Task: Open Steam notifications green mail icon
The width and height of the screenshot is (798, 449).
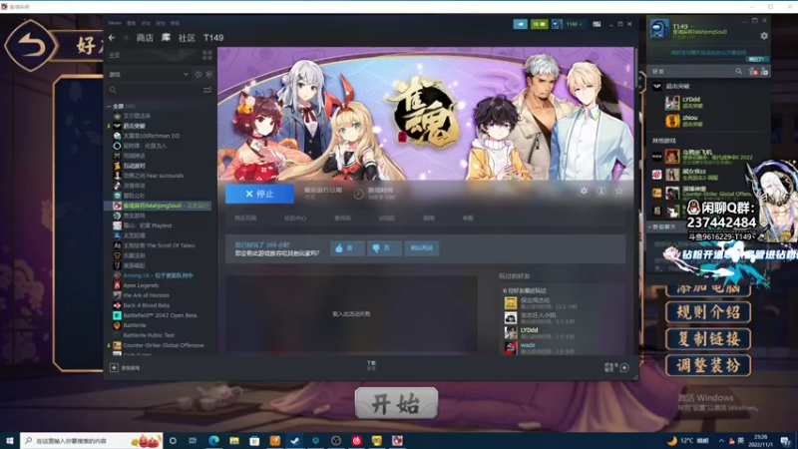Action: [539, 24]
